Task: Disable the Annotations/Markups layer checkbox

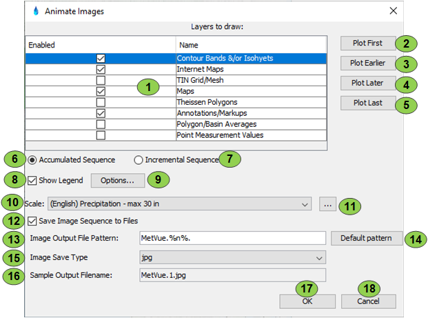Action: click(x=101, y=112)
